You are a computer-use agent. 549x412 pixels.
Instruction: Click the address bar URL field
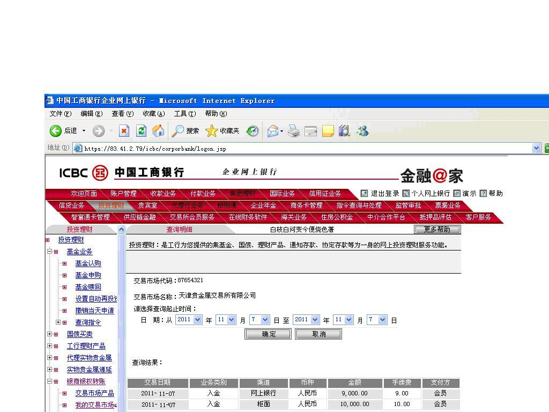307,149
